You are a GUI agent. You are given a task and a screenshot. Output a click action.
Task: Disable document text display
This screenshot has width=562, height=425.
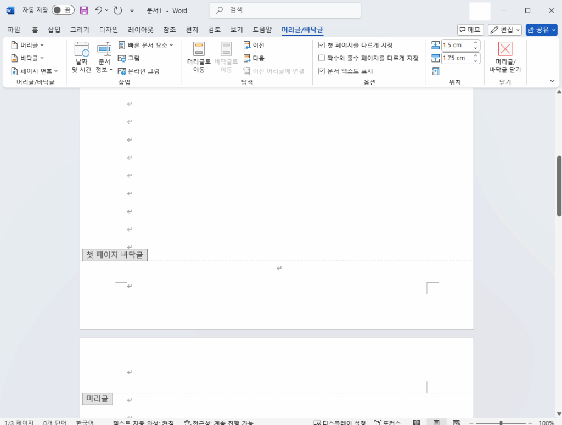click(x=321, y=70)
